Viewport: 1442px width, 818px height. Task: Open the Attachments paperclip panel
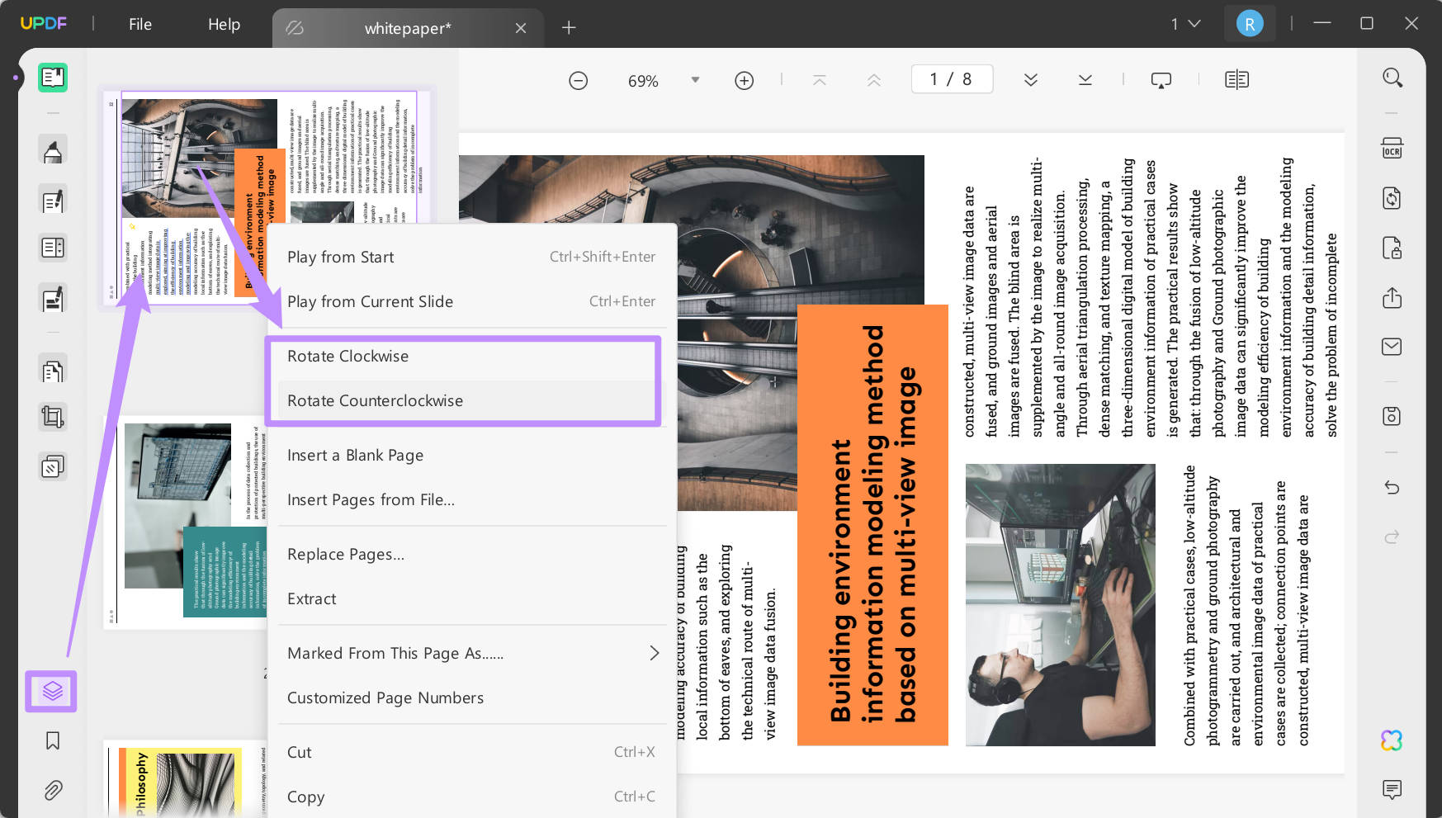(x=52, y=791)
